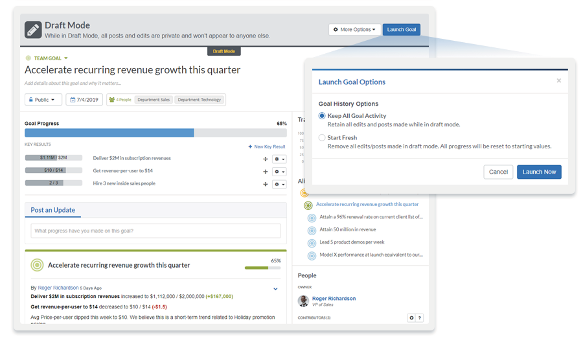Screen dimensions: 583x346
Task: Click the 2 / 3 hiring progress bar
Action: (54, 183)
